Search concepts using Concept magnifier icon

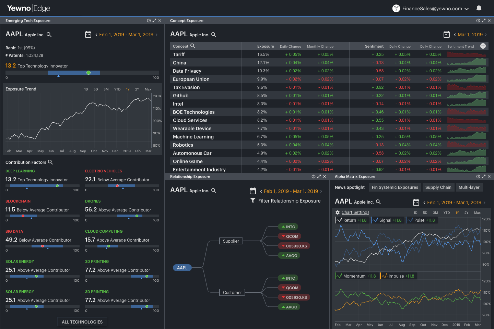tap(193, 46)
